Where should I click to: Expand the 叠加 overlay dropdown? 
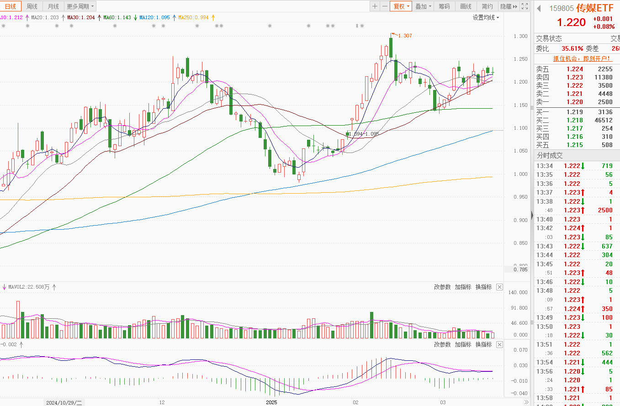point(423,6)
